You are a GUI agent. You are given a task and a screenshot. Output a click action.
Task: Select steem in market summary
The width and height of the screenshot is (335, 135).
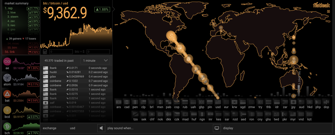point(13,17)
